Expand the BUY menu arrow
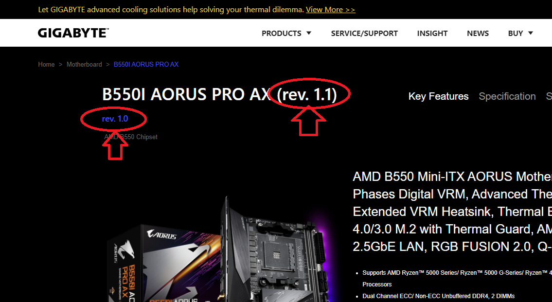552x302 pixels. click(x=531, y=33)
